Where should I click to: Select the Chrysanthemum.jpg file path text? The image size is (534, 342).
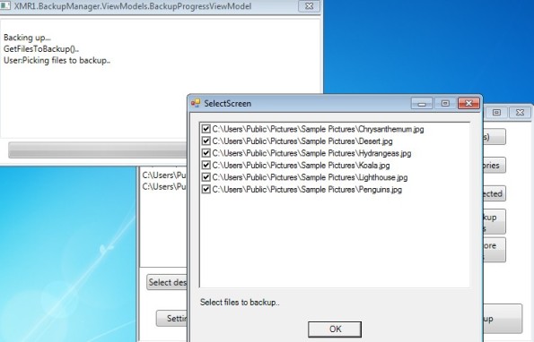pyautogui.click(x=318, y=129)
